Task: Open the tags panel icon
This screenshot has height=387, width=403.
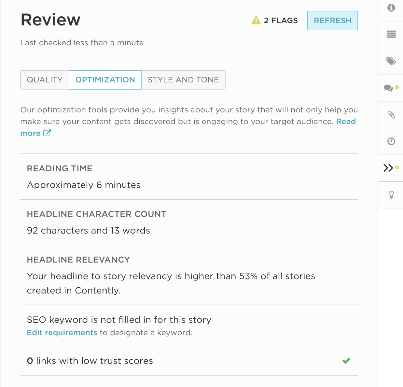Action: [x=391, y=61]
